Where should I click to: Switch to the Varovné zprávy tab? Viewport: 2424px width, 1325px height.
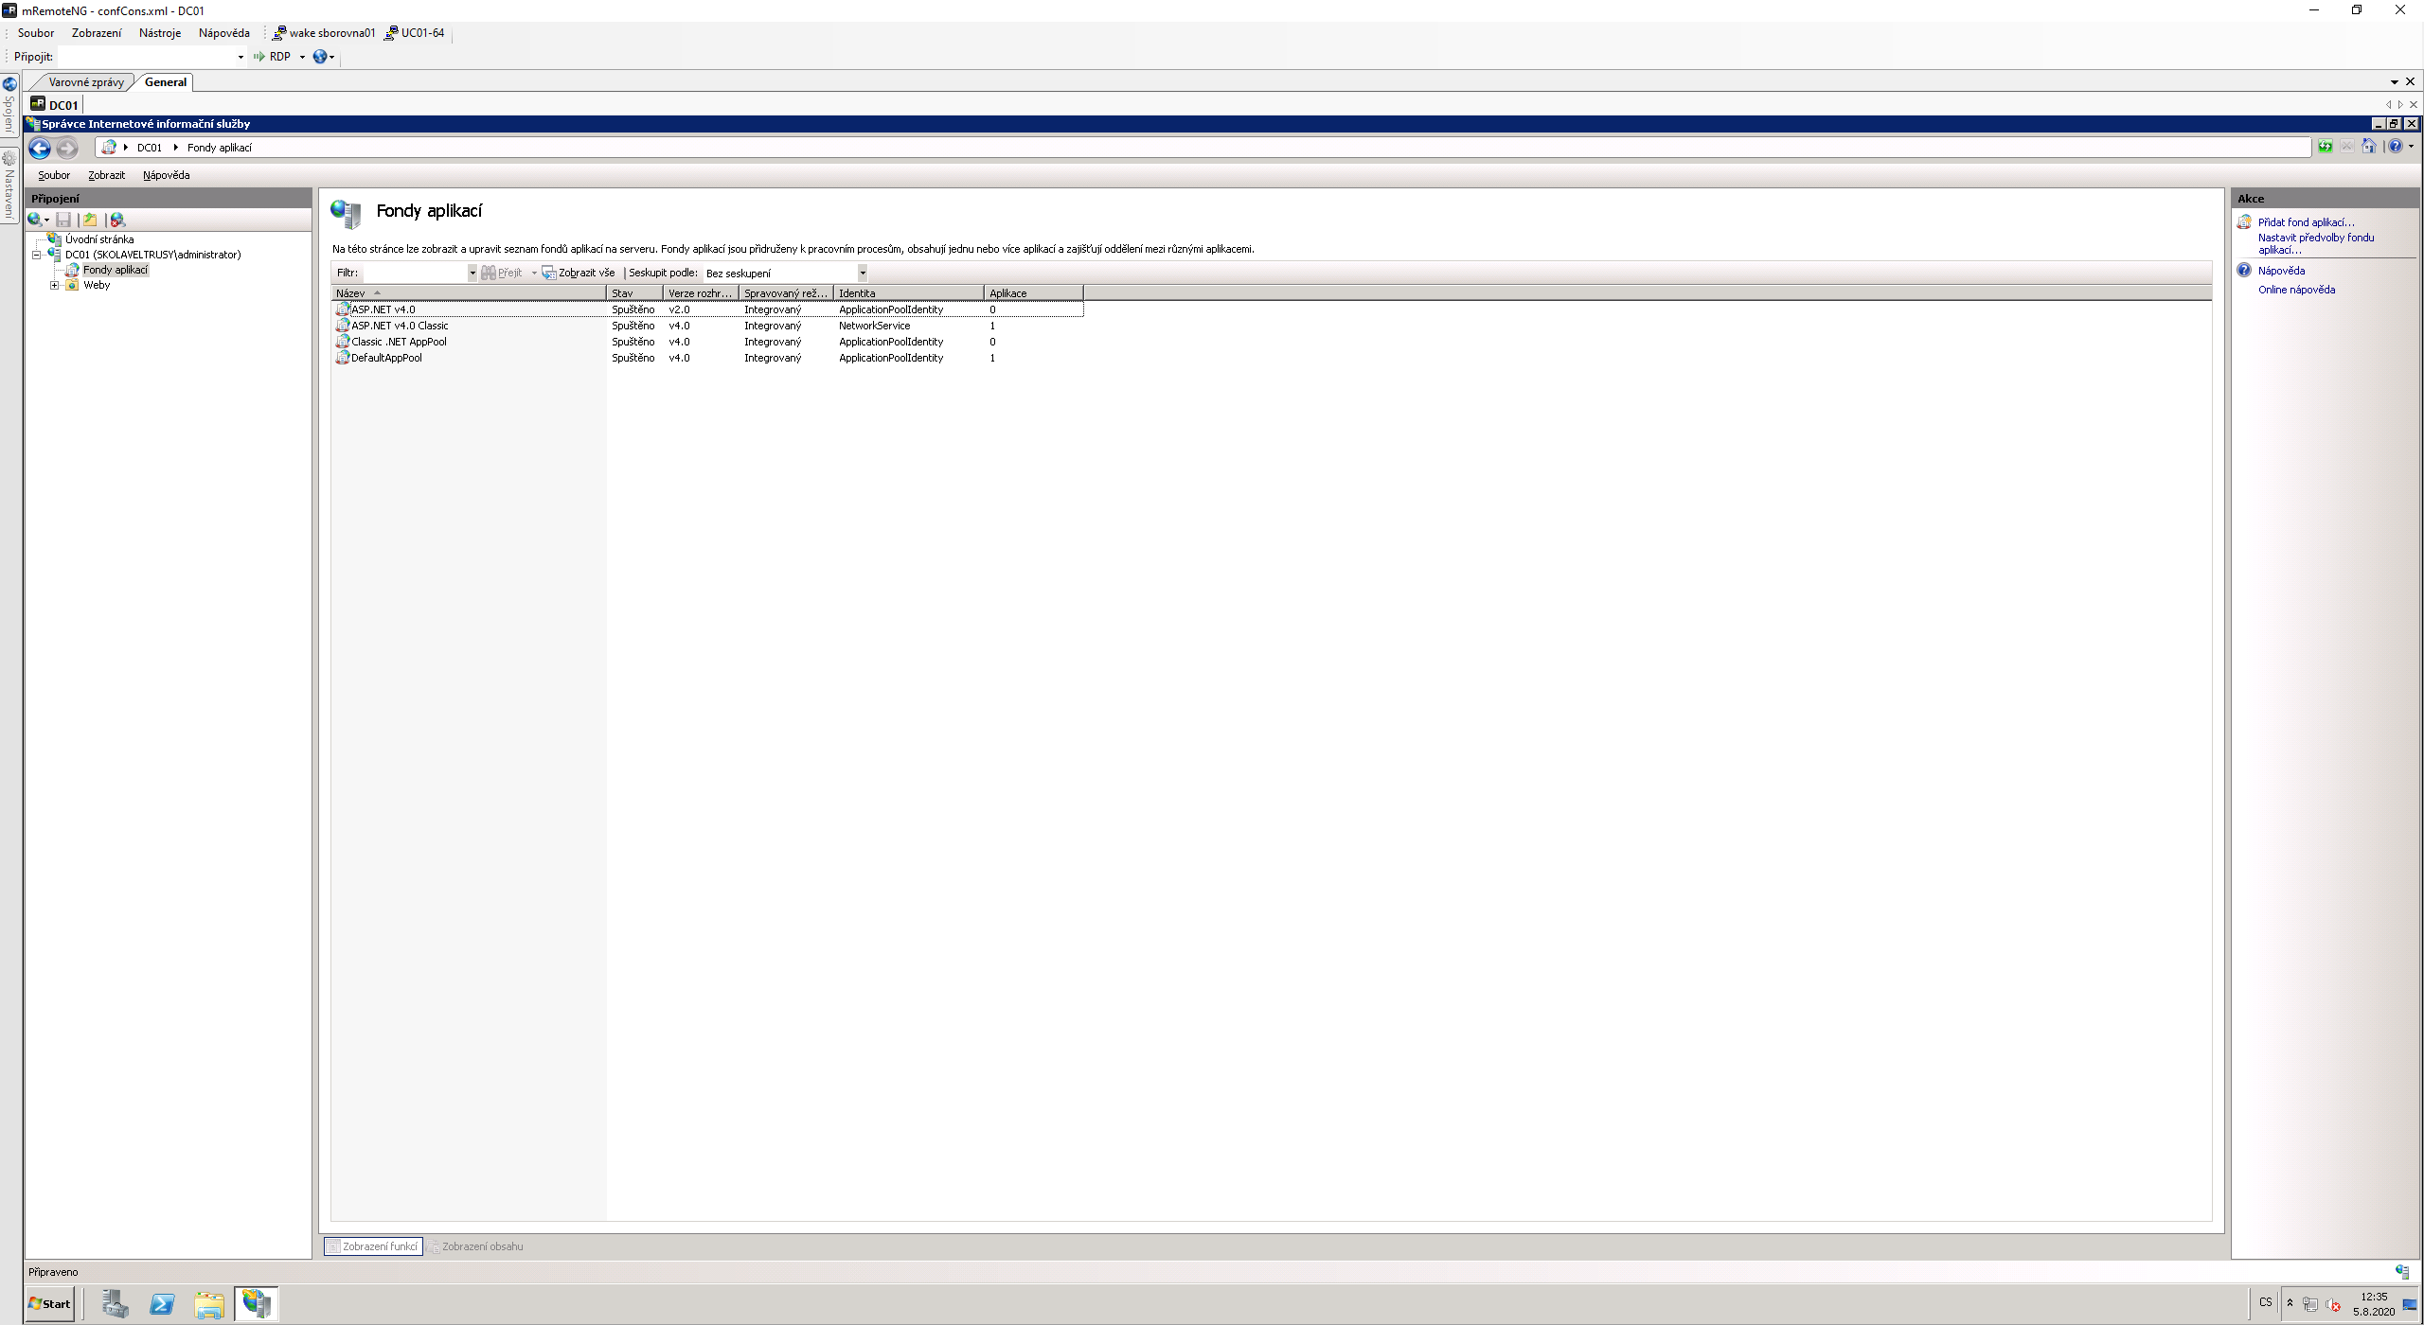pos(85,82)
